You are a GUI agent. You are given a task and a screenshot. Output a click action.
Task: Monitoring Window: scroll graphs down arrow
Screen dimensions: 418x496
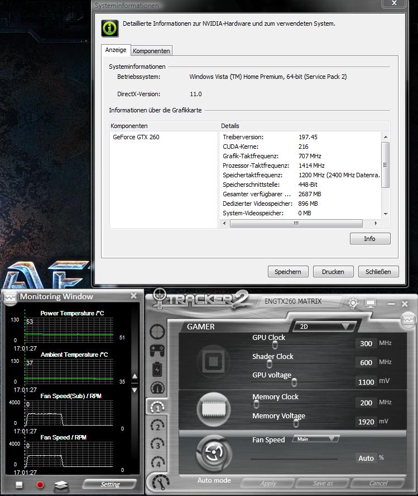click(134, 390)
